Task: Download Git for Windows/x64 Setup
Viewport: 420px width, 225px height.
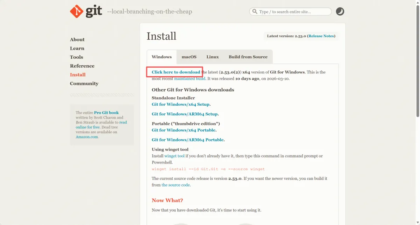Action: 180,105
